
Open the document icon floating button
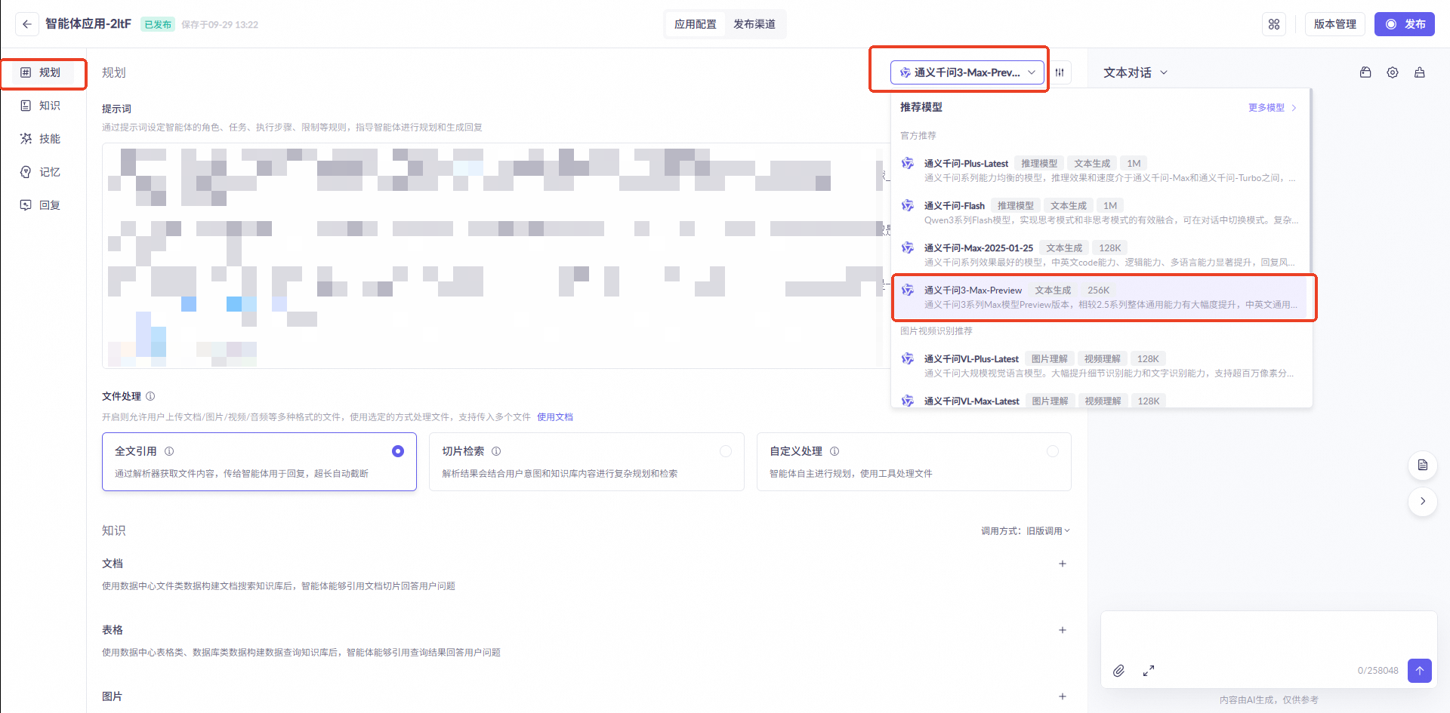[1423, 465]
